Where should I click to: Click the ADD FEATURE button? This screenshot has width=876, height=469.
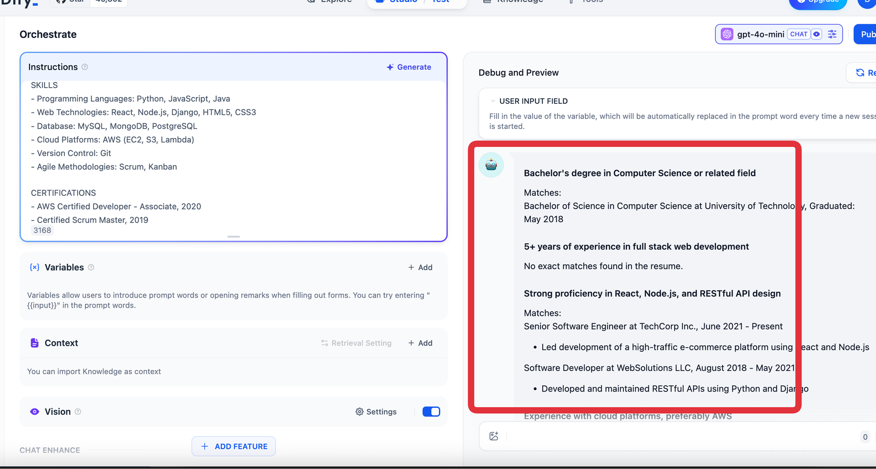233,446
